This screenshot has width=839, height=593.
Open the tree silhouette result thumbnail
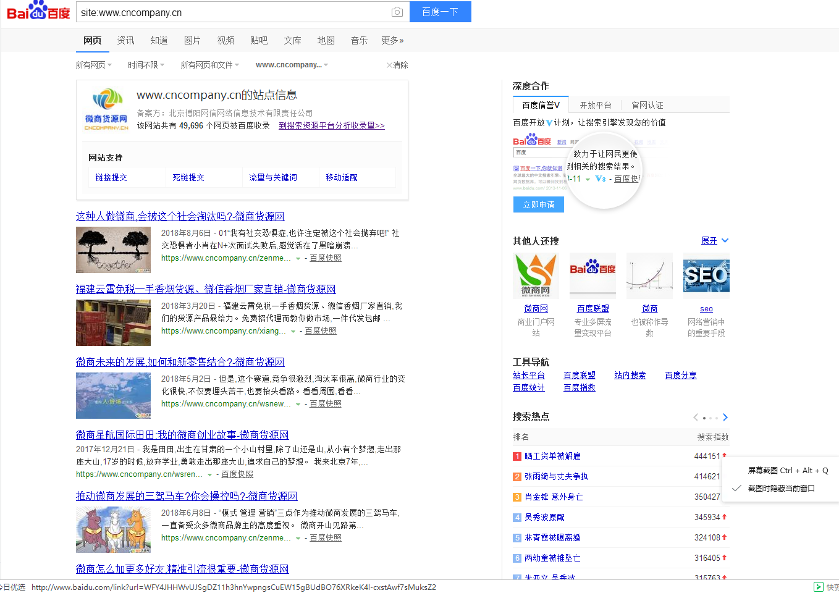pos(113,250)
